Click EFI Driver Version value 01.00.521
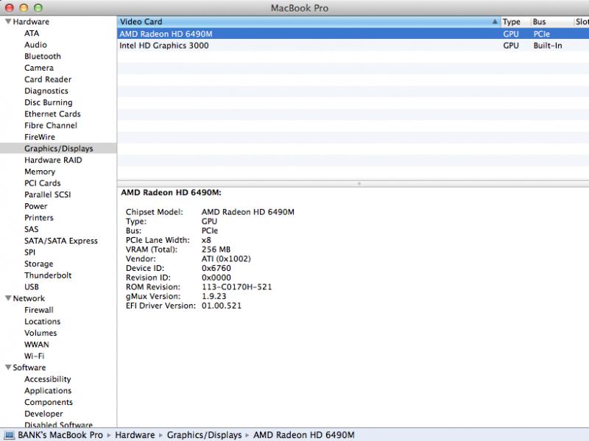Screen dimensions: 589x441 pos(222,306)
